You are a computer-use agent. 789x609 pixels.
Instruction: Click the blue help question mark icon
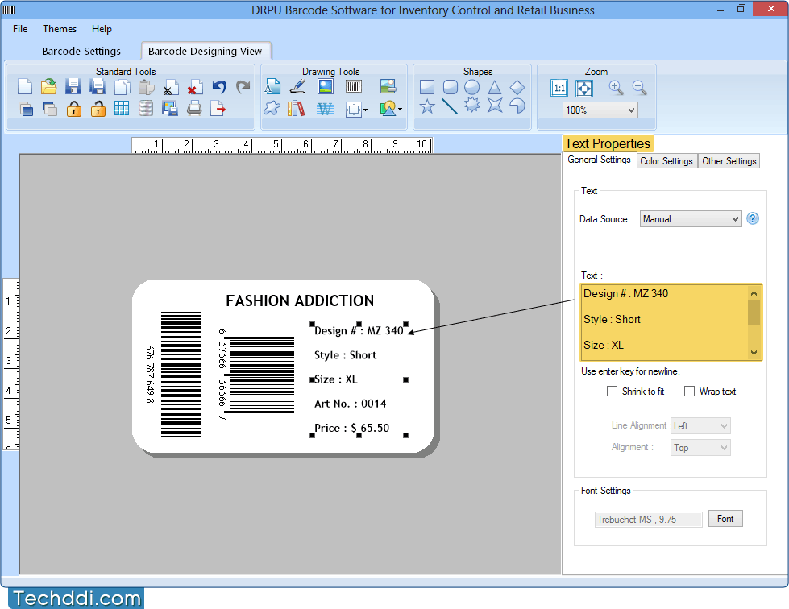753,219
